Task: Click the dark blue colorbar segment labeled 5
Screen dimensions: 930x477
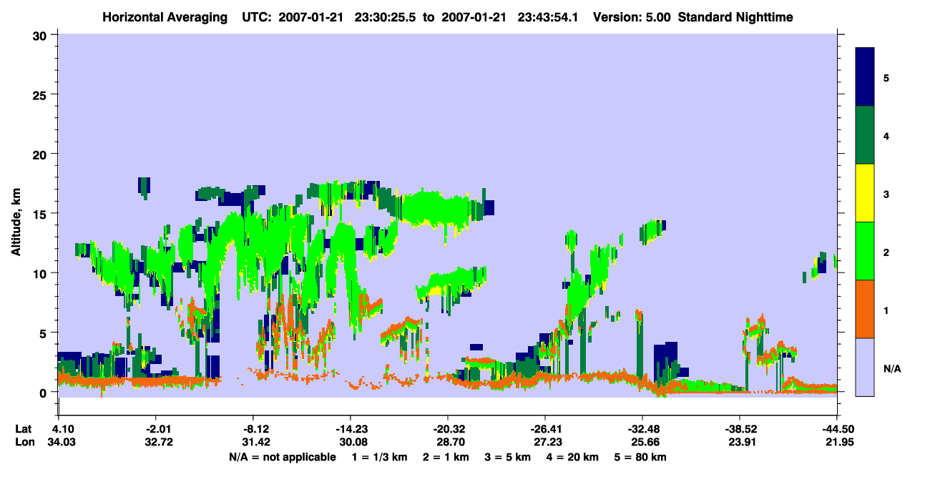Action: 865,77
